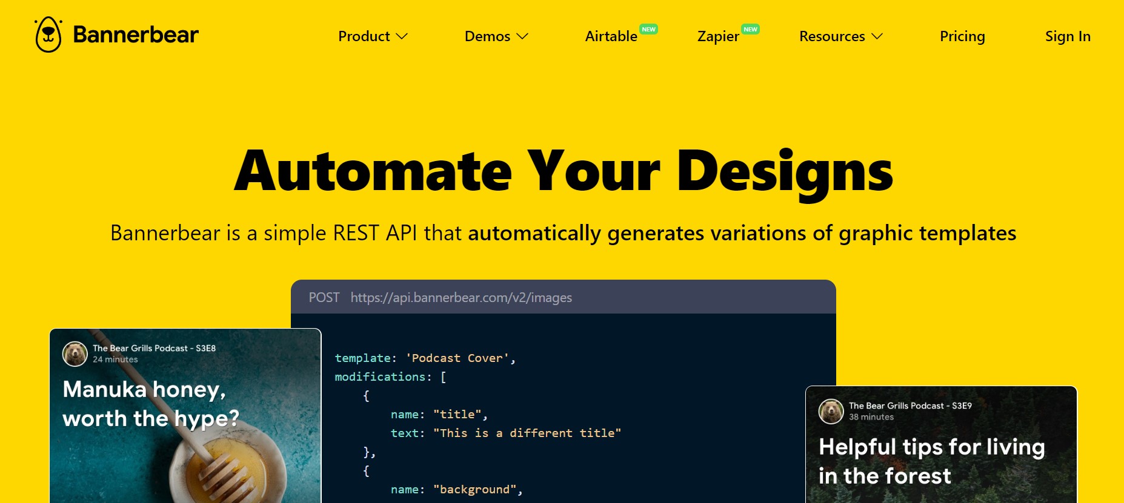Expand the Demos dropdown chevron
This screenshot has width=1124, height=503.
pos(522,37)
